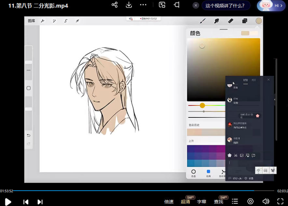288x206 pixels.
Task: Open the 倍速 playback speed menu
Action: click(x=169, y=201)
